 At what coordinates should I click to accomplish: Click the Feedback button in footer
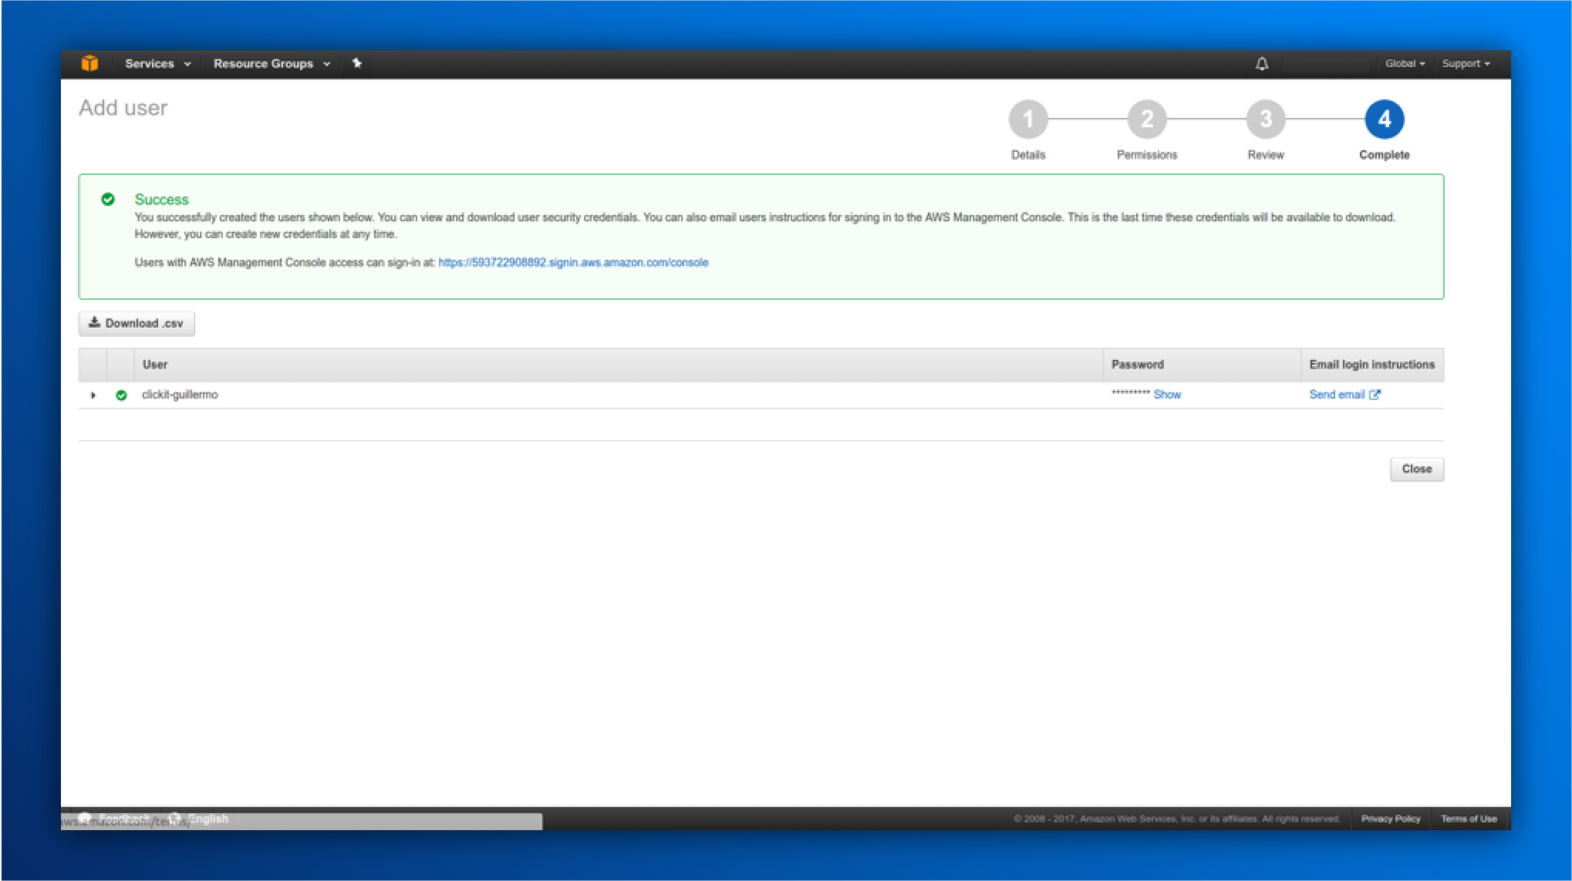114,819
